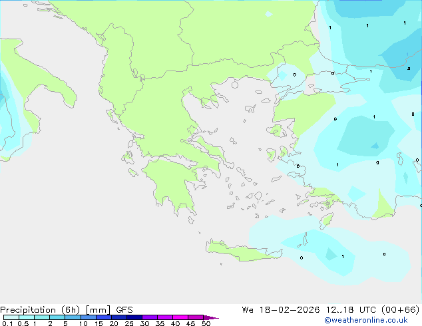Image resolution: width=422 pixels, height=326 pixels.
Task: Select the 35–40 mm legend color swatch
Action: pyautogui.click(x=165, y=317)
